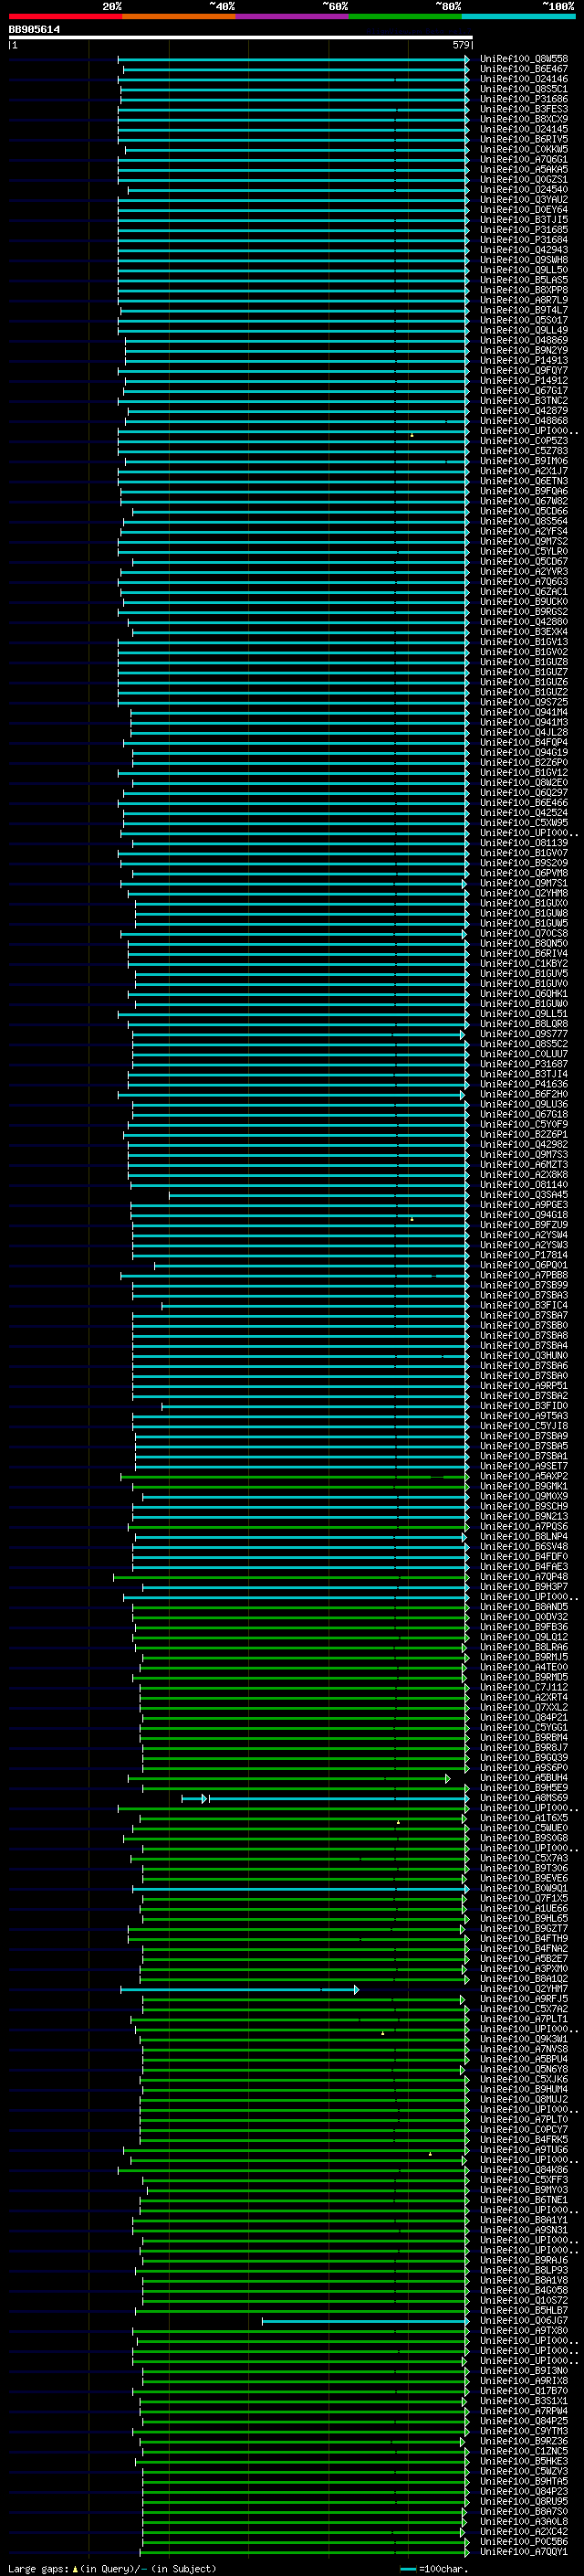Select hit label UniRef100_Q3YAU2
The height and width of the screenshot is (2576, 584).
523,199
